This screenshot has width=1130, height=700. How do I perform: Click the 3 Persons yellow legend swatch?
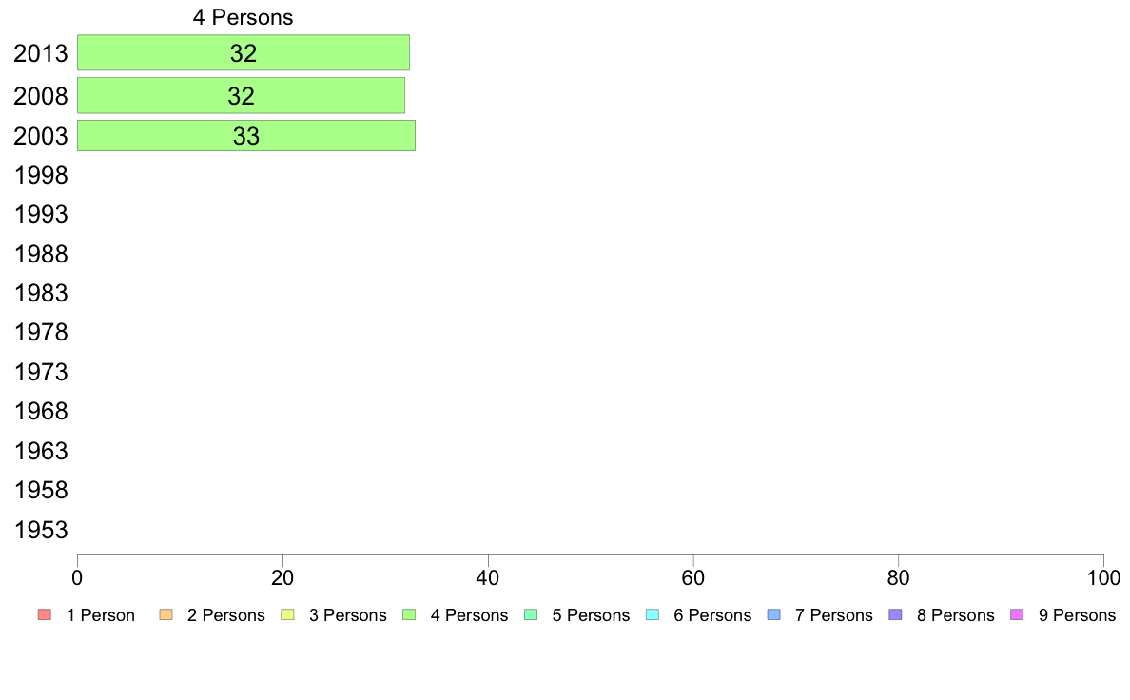(287, 615)
